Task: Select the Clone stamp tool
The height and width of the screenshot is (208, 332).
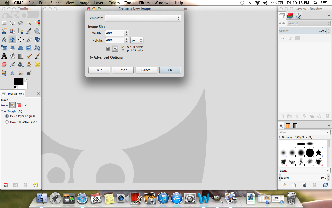Action: click(29, 64)
